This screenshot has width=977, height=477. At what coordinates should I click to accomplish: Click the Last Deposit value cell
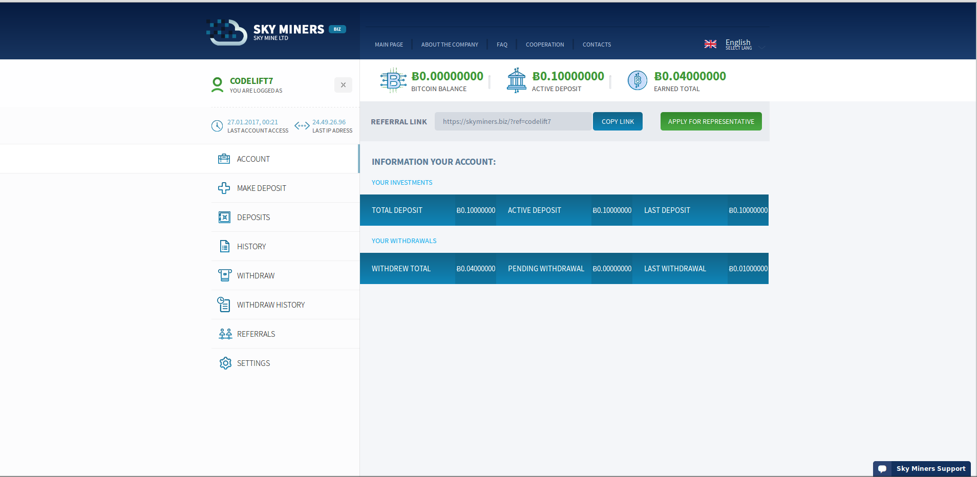click(748, 210)
